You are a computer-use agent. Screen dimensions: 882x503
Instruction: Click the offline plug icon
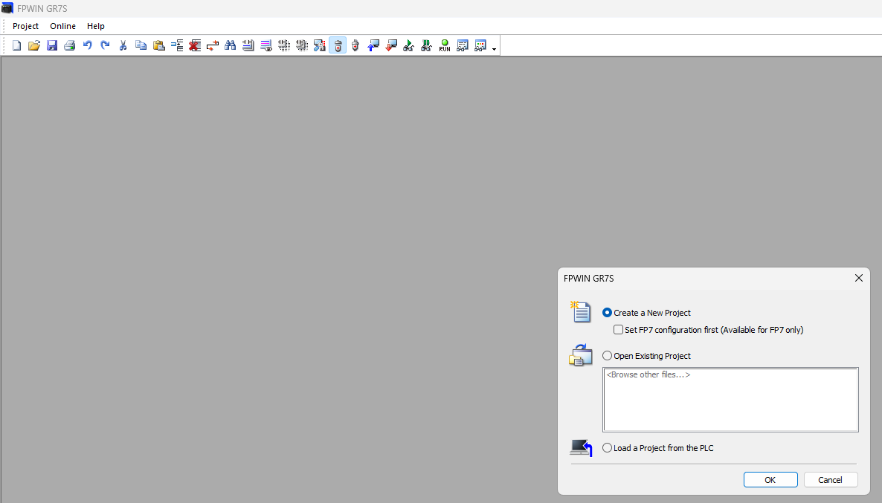click(x=355, y=45)
